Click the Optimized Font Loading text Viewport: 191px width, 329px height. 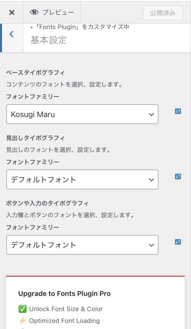64,321
